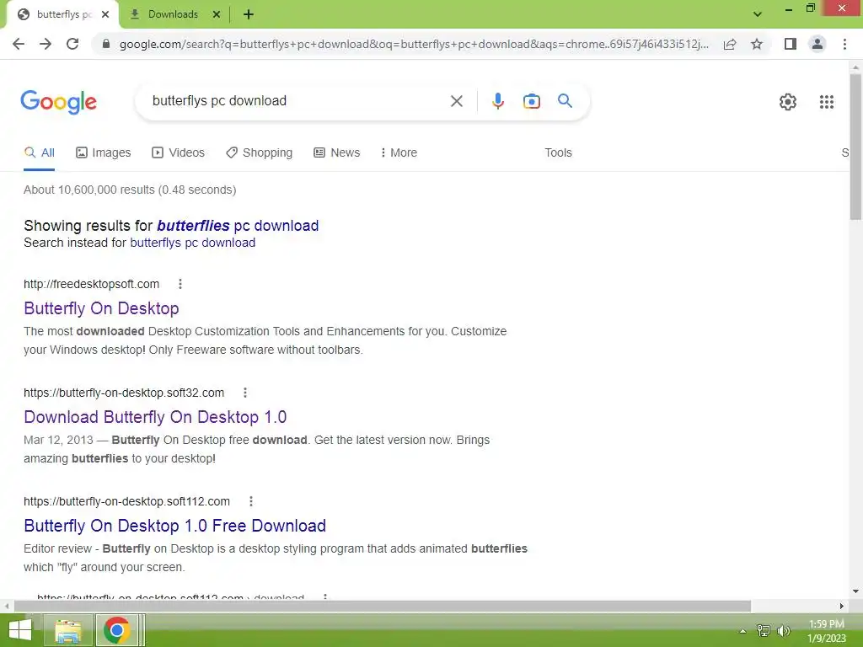Viewport: 863px width, 647px height.
Task: Open Google apps grid
Action: (827, 102)
